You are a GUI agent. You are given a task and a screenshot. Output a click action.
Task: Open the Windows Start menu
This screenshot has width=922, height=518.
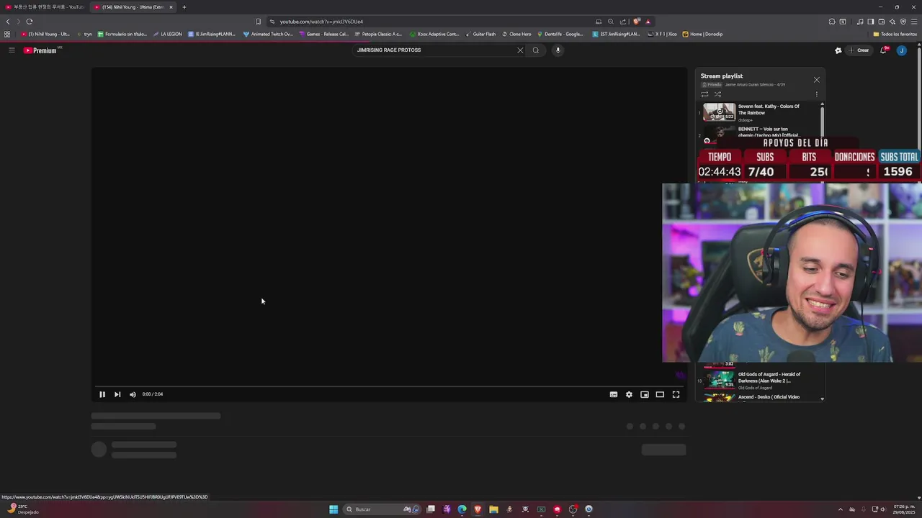point(334,509)
